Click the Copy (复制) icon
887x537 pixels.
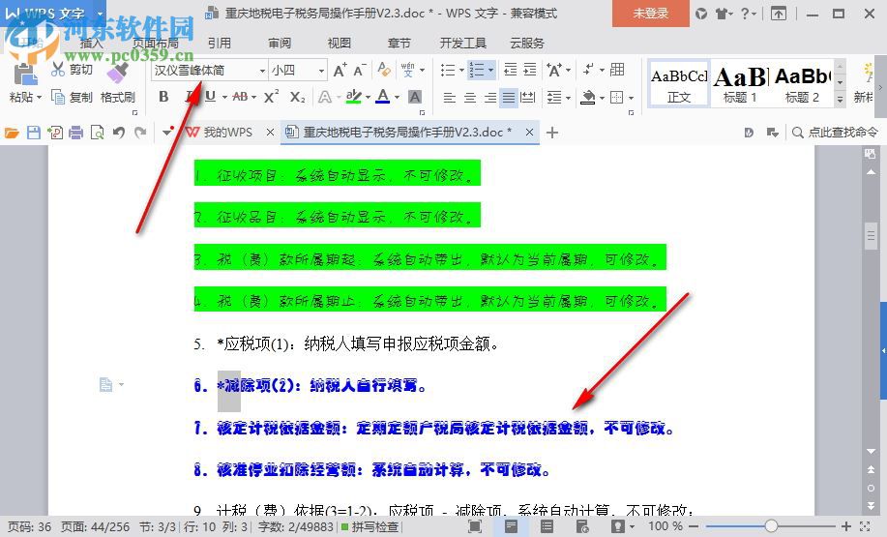pos(58,98)
